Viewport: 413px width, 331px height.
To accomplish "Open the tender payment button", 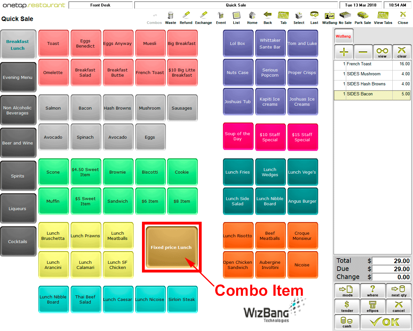I will (347, 306).
